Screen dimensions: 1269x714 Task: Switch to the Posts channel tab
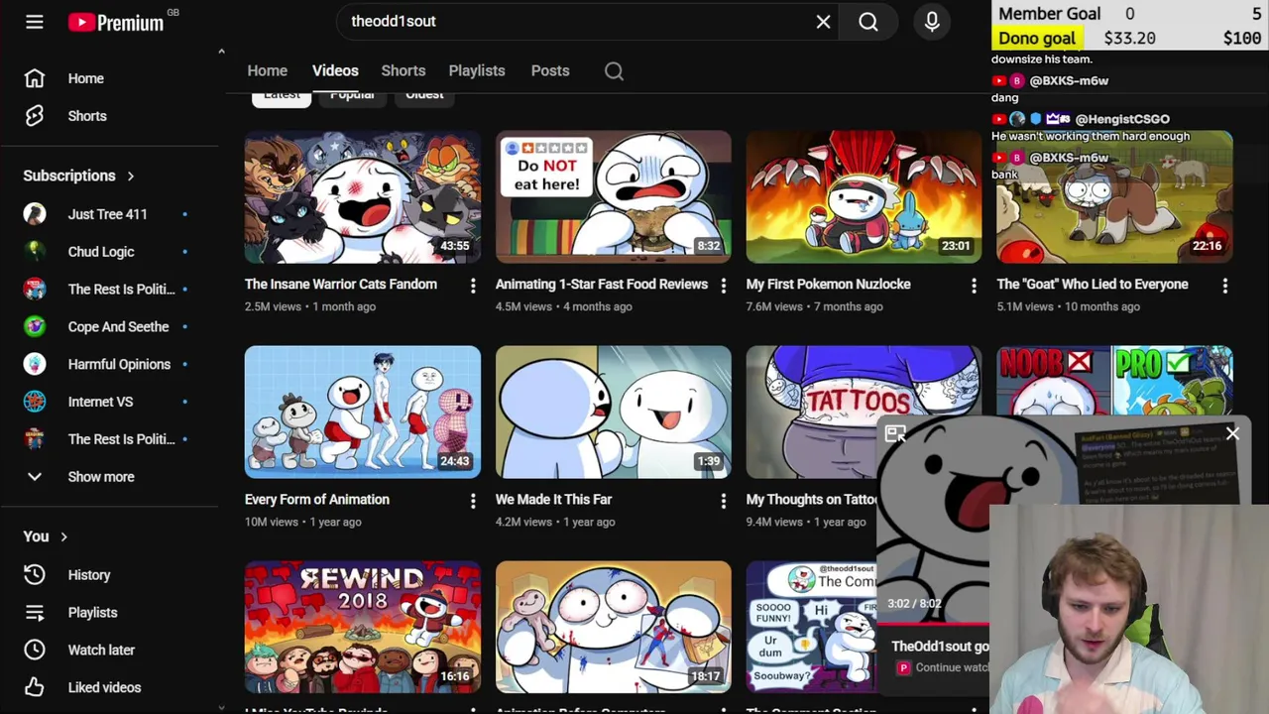pos(550,70)
